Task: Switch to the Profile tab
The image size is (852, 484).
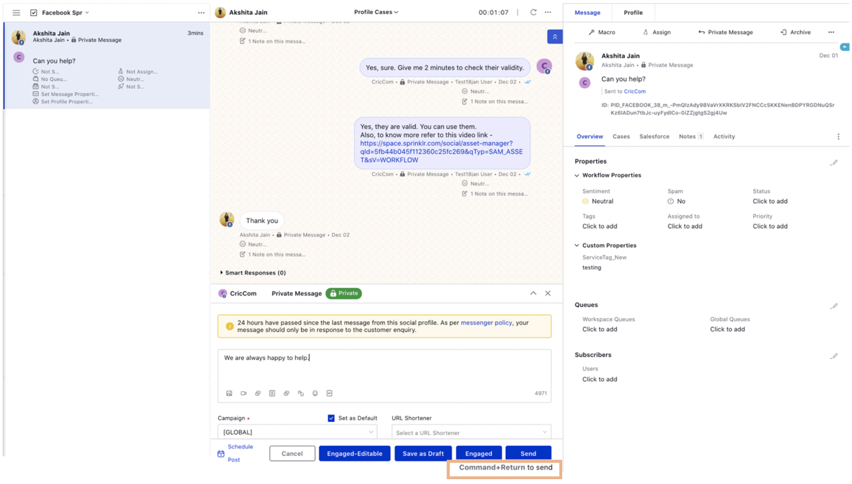Action: pos(633,13)
